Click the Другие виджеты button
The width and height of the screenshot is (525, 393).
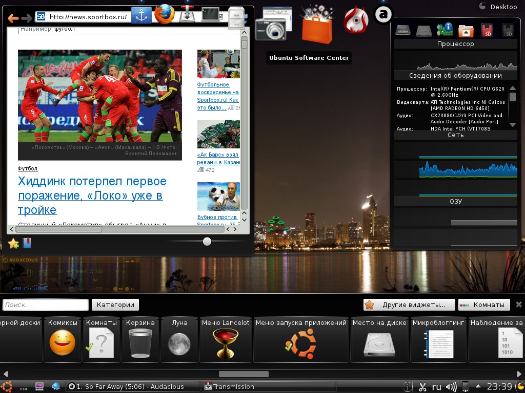coord(409,305)
